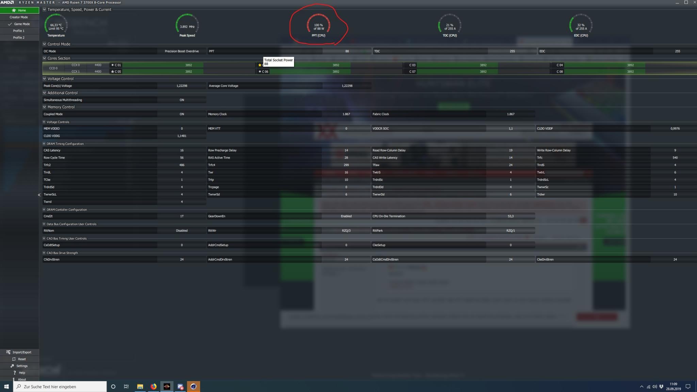The height and width of the screenshot is (392, 697).
Task: Click the taskbar search box
Action: (x=60, y=387)
